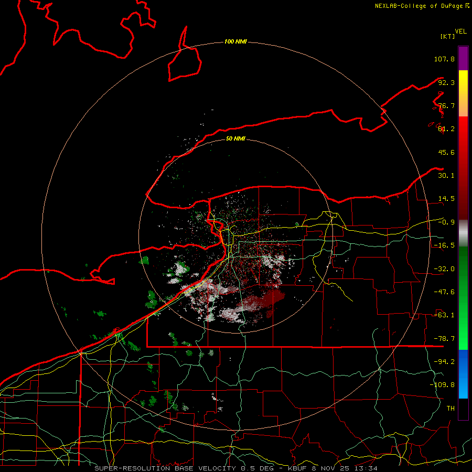This screenshot has height=472, width=472.
Task: Pick the gray near-zero segment of the velocity scale
Action: point(463,233)
